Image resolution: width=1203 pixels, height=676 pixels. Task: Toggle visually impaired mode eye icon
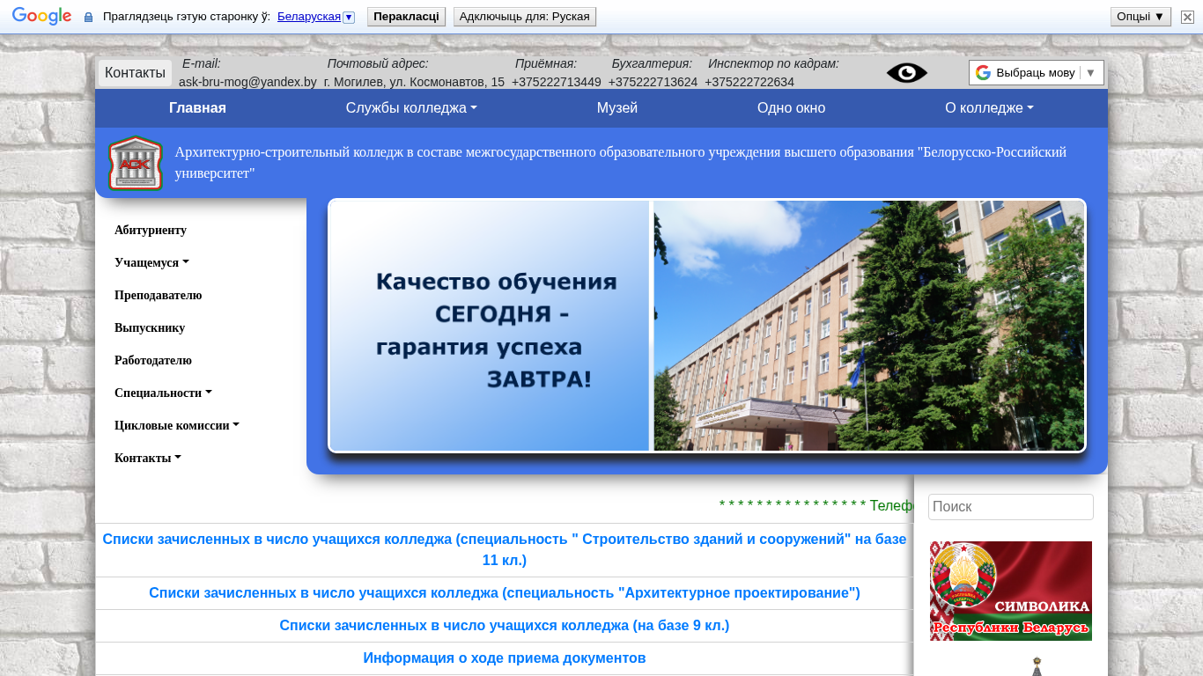[x=907, y=73]
